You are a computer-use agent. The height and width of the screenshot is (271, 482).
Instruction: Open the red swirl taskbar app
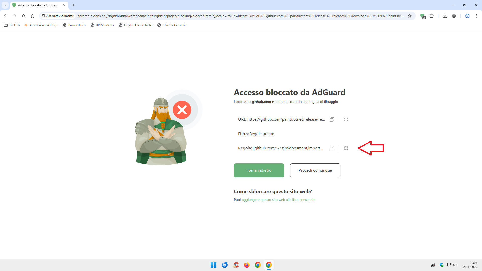[x=236, y=265]
